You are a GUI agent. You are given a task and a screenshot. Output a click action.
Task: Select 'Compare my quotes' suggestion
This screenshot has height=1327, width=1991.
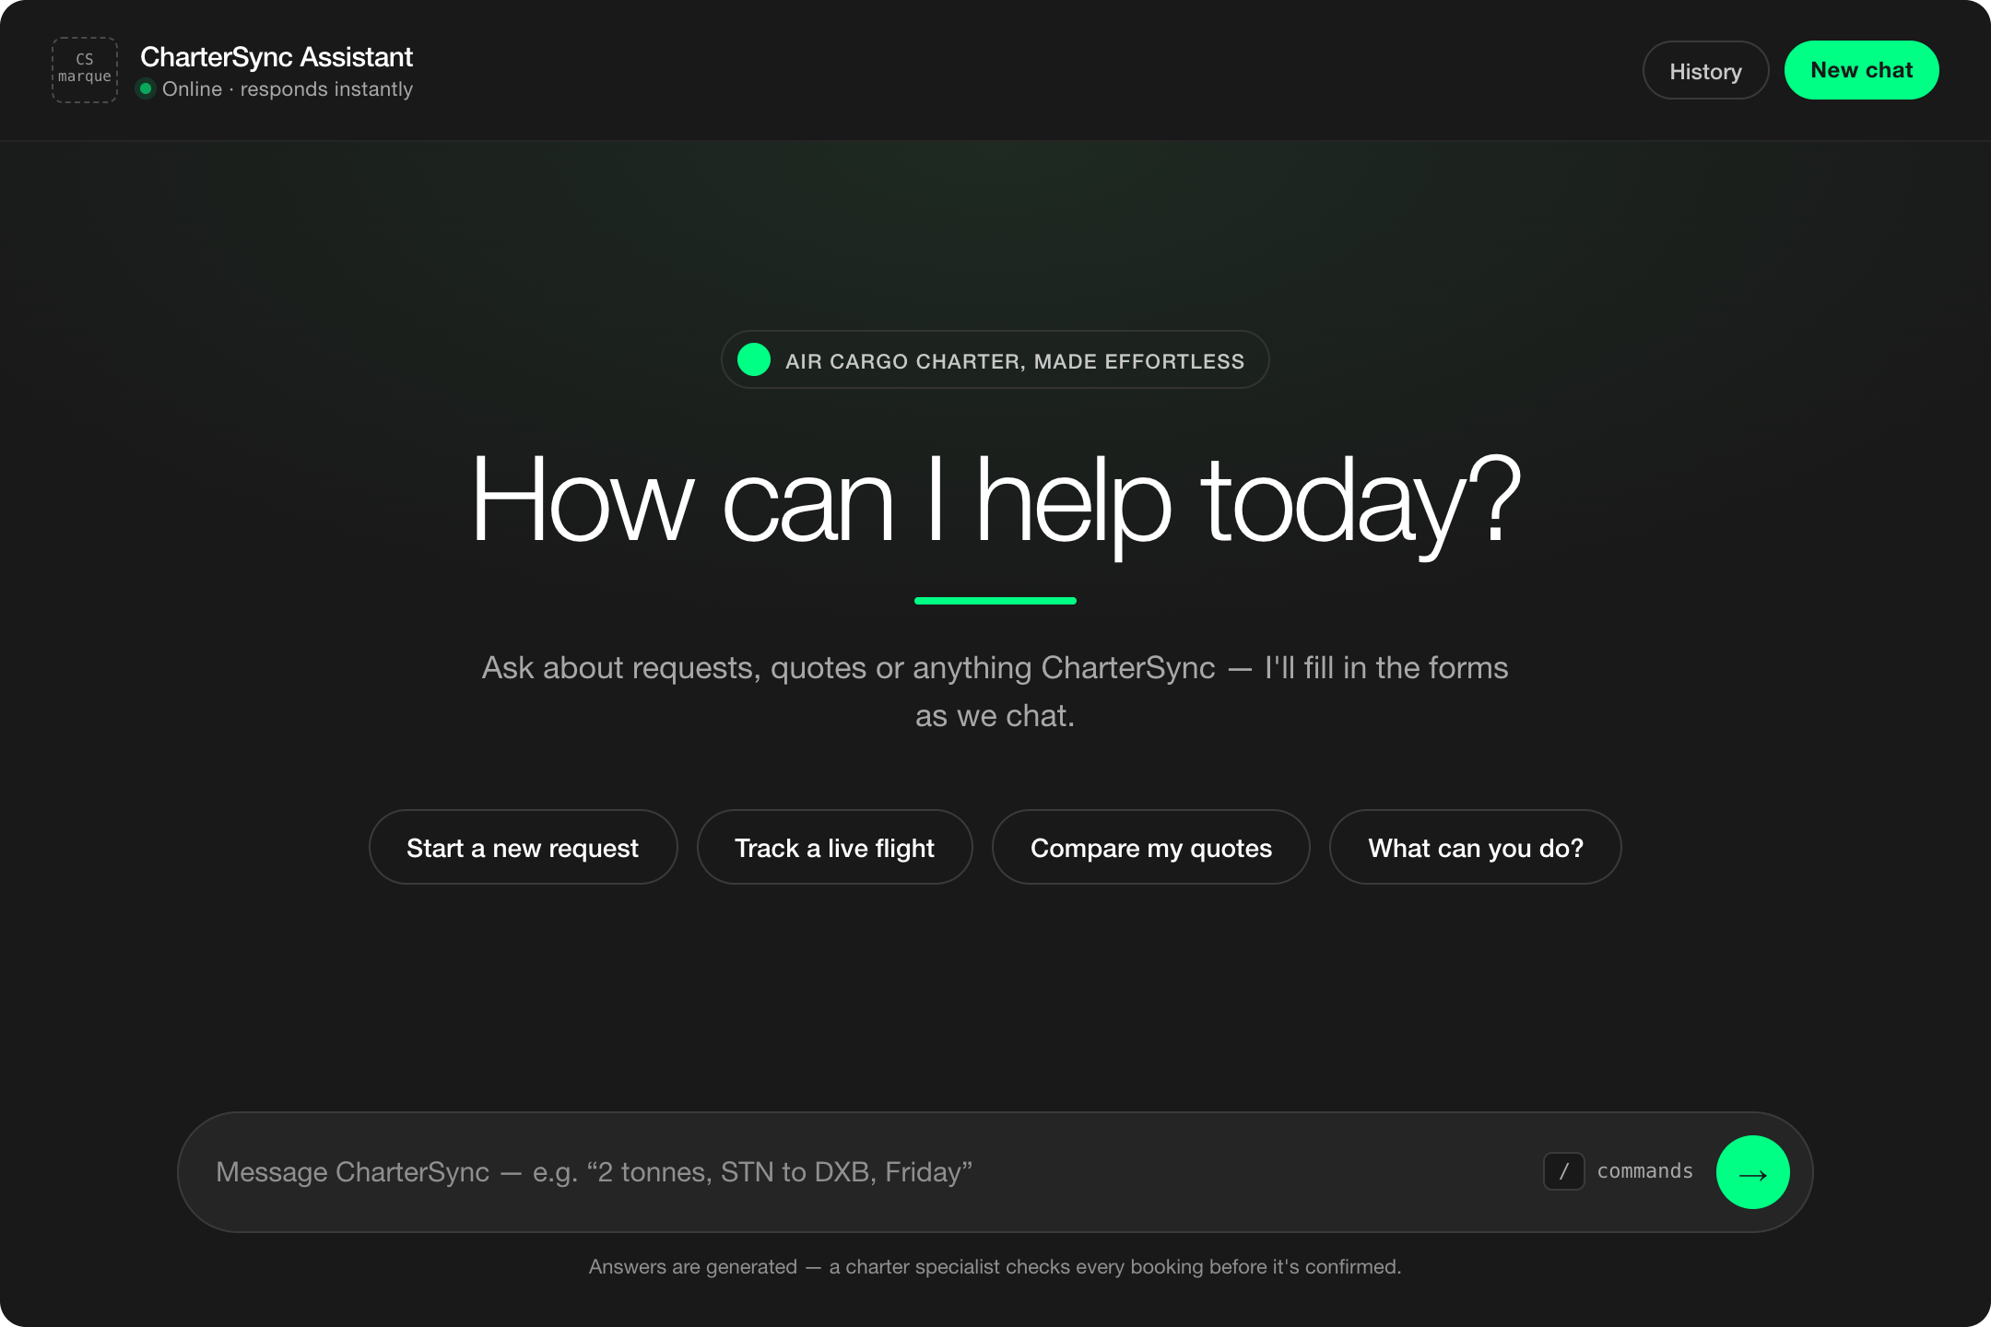click(1150, 848)
